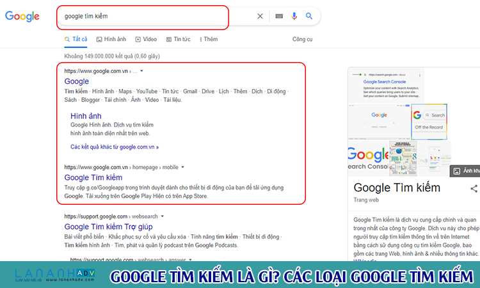Click the Google logo
The height and width of the screenshot is (288, 480).
pyautogui.click(x=22, y=16)
